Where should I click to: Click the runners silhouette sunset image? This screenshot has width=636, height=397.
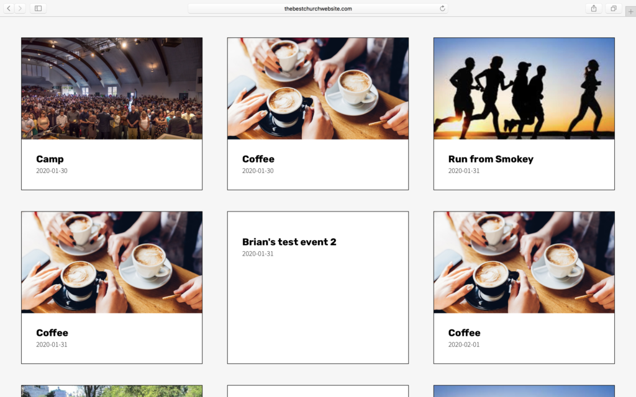[524, 88]
